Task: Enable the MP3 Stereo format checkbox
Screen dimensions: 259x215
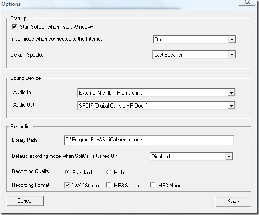Action: pos(109,185)
